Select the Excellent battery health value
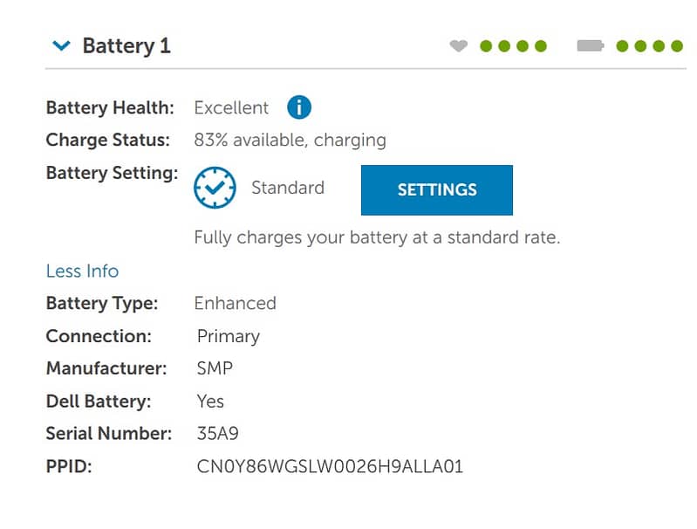 click(x=231, y=108)
